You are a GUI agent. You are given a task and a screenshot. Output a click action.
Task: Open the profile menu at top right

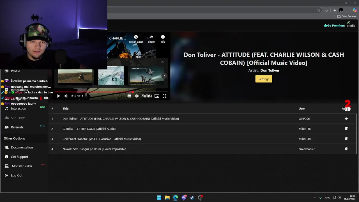click(351, 24)
